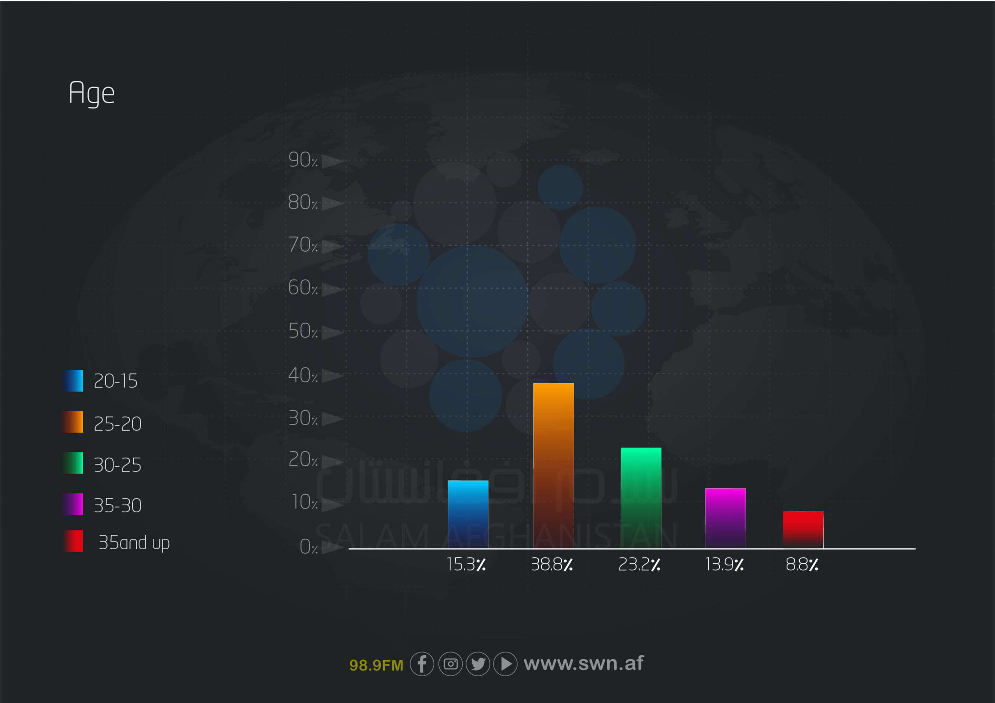Viewport: 995px width, 703px height.
Task: Click the Age chart title
Action: point(92,93)
